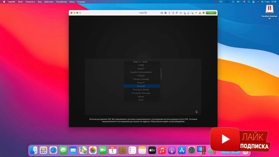Open Mail app in the Dock
This screenshot has width=279, height=157.
tap(73, 150)
